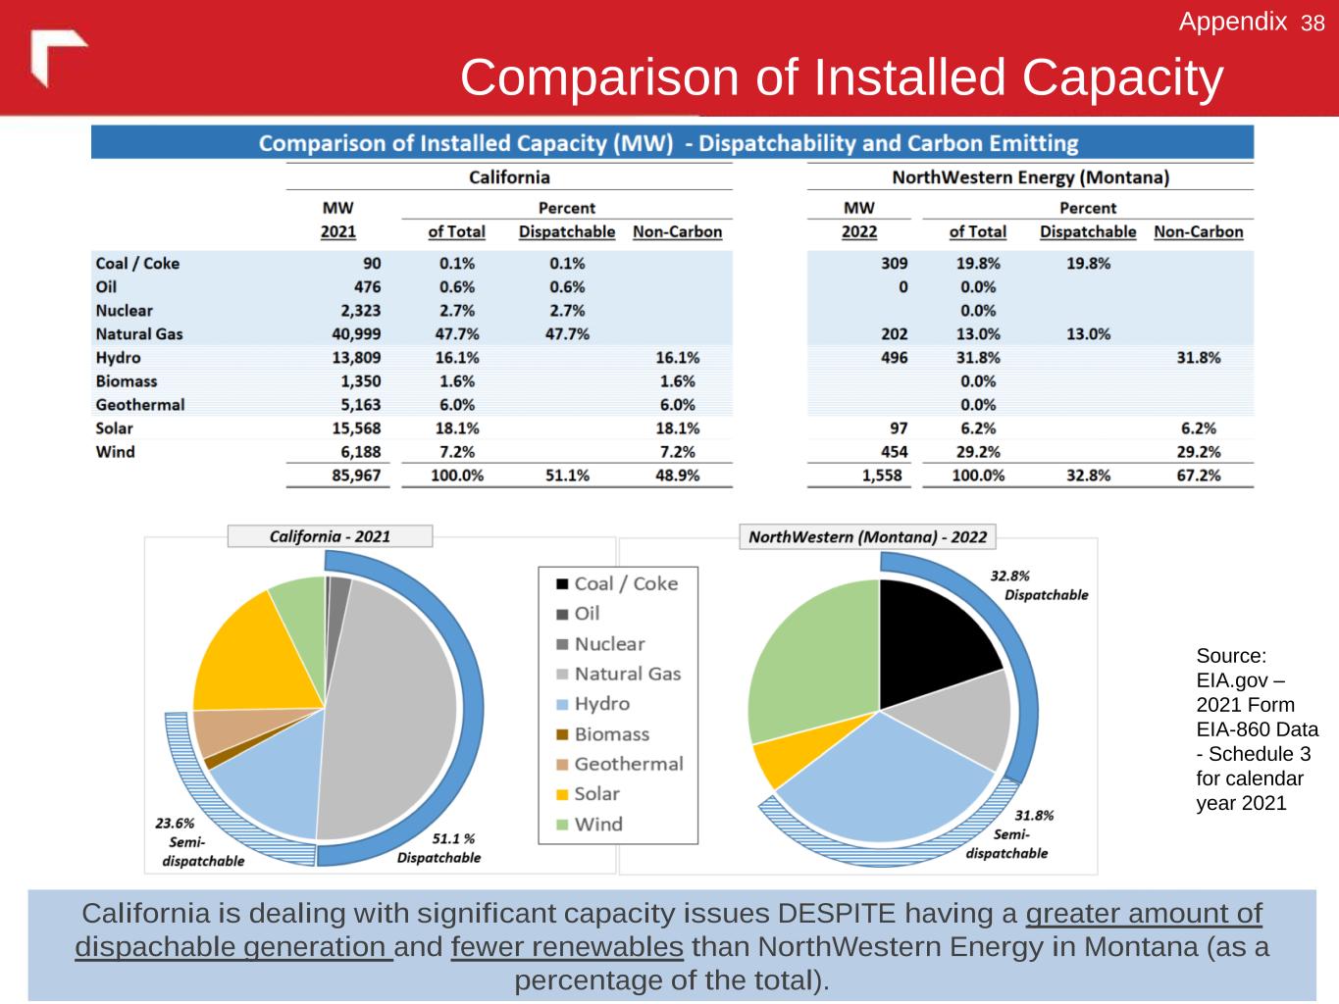The width and height of the screenshot is (1339, 1004).
Task: Click the Hydro legend color square
Action: pos(562,705)
